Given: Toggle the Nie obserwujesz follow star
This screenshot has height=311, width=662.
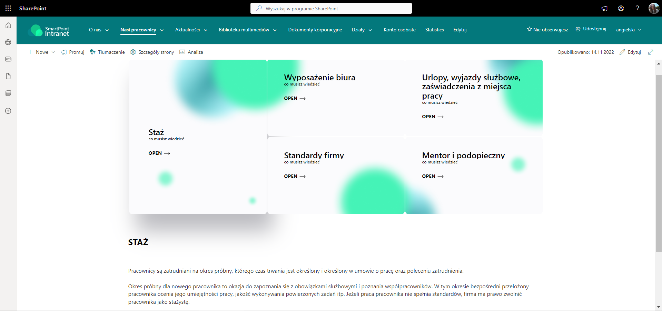Looking at the screenshot, I should (547, 30).
